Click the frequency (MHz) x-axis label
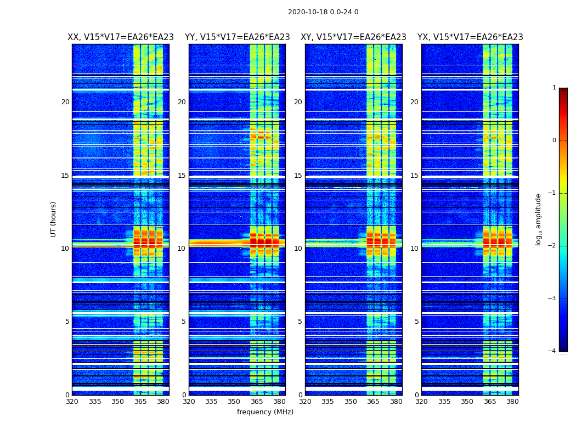Image resolution: width=576 pixels, height=439 pixels. pos(265,412)
